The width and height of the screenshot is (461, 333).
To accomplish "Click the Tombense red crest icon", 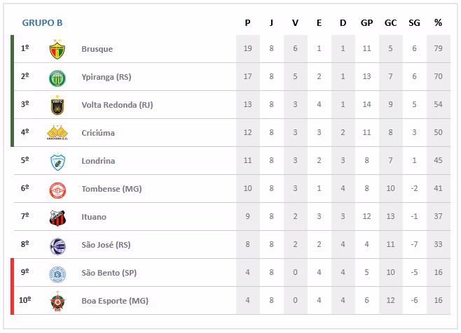I will click(57, 190).
